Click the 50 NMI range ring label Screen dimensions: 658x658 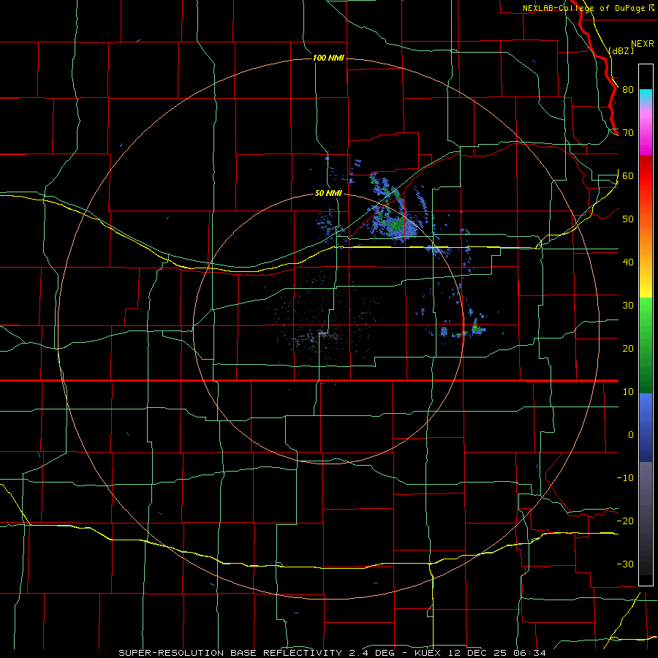(x=328, y=194)
